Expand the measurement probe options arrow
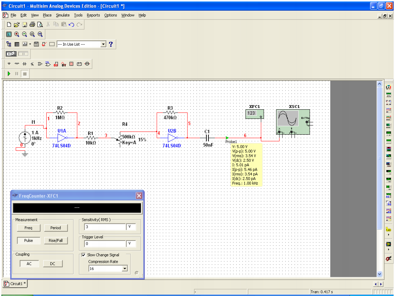The height and width of the screenshot is (296, 395). pyautogui.click(x=388, y=235)
